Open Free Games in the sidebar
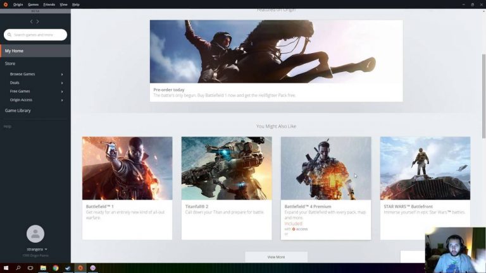486x273 pixels. pos(20,91)
